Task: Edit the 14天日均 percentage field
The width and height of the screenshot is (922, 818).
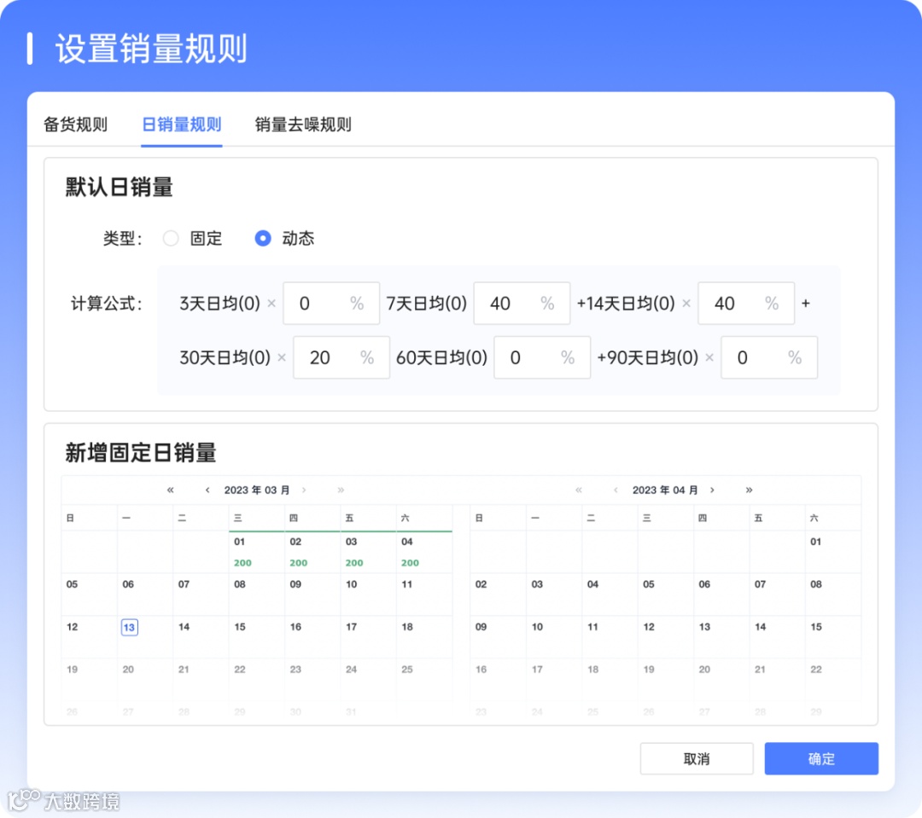Action: tap(746, 303)
